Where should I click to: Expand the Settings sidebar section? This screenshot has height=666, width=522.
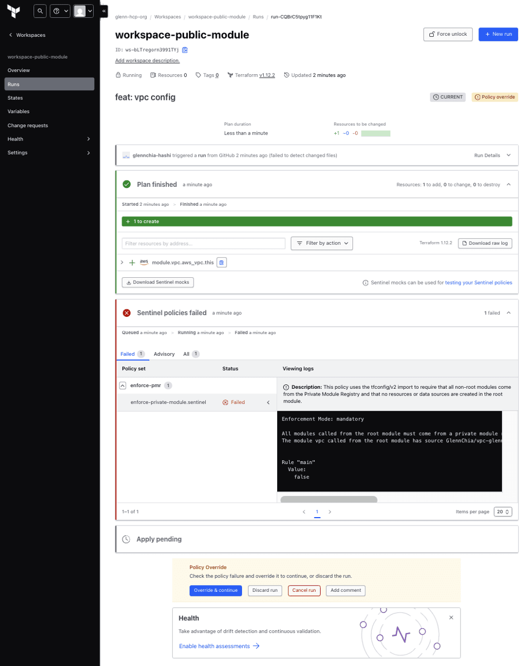point(49,152)
